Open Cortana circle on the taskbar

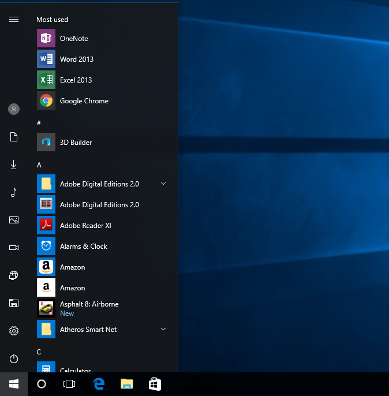click(42, 384)
